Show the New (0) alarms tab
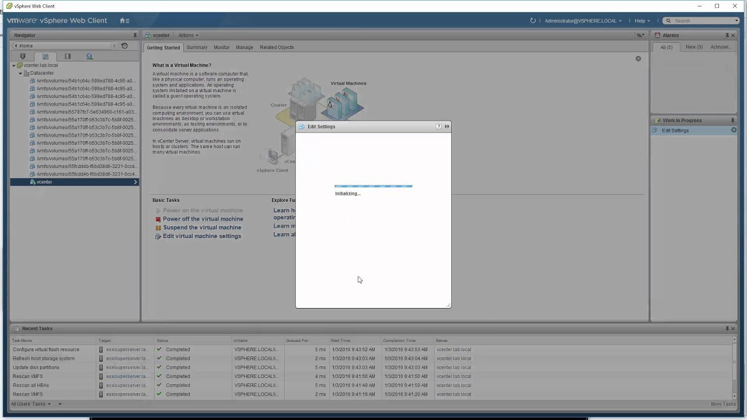Screen dimensions: 747x420 (x=694, y=47)
